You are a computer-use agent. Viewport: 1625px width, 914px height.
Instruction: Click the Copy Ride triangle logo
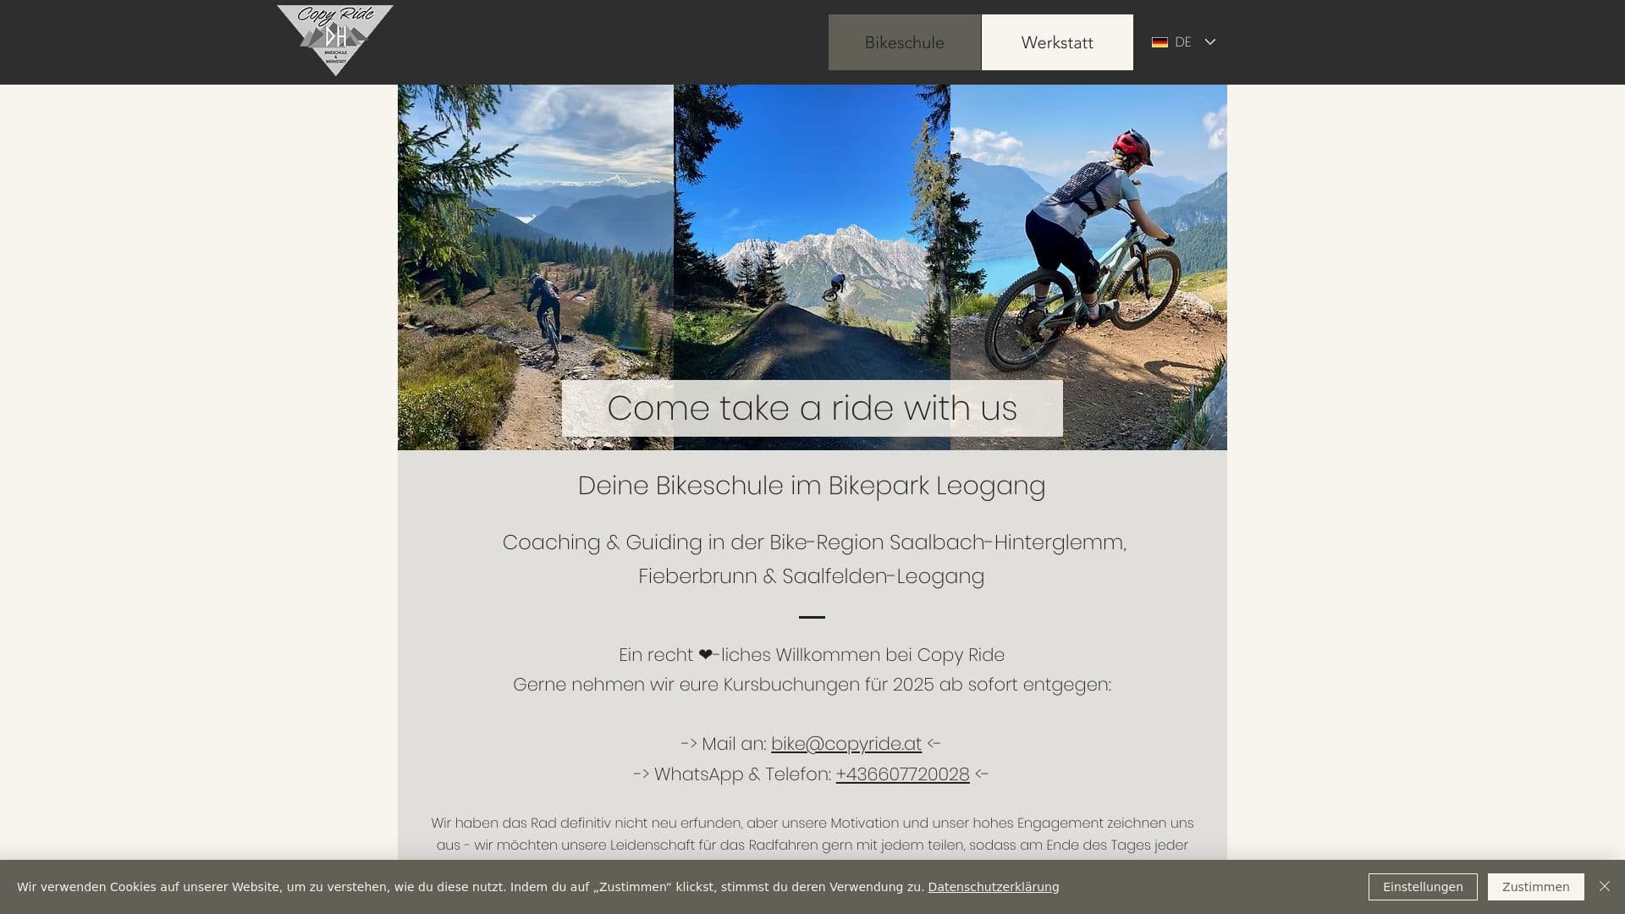click(x=335, y=40)
